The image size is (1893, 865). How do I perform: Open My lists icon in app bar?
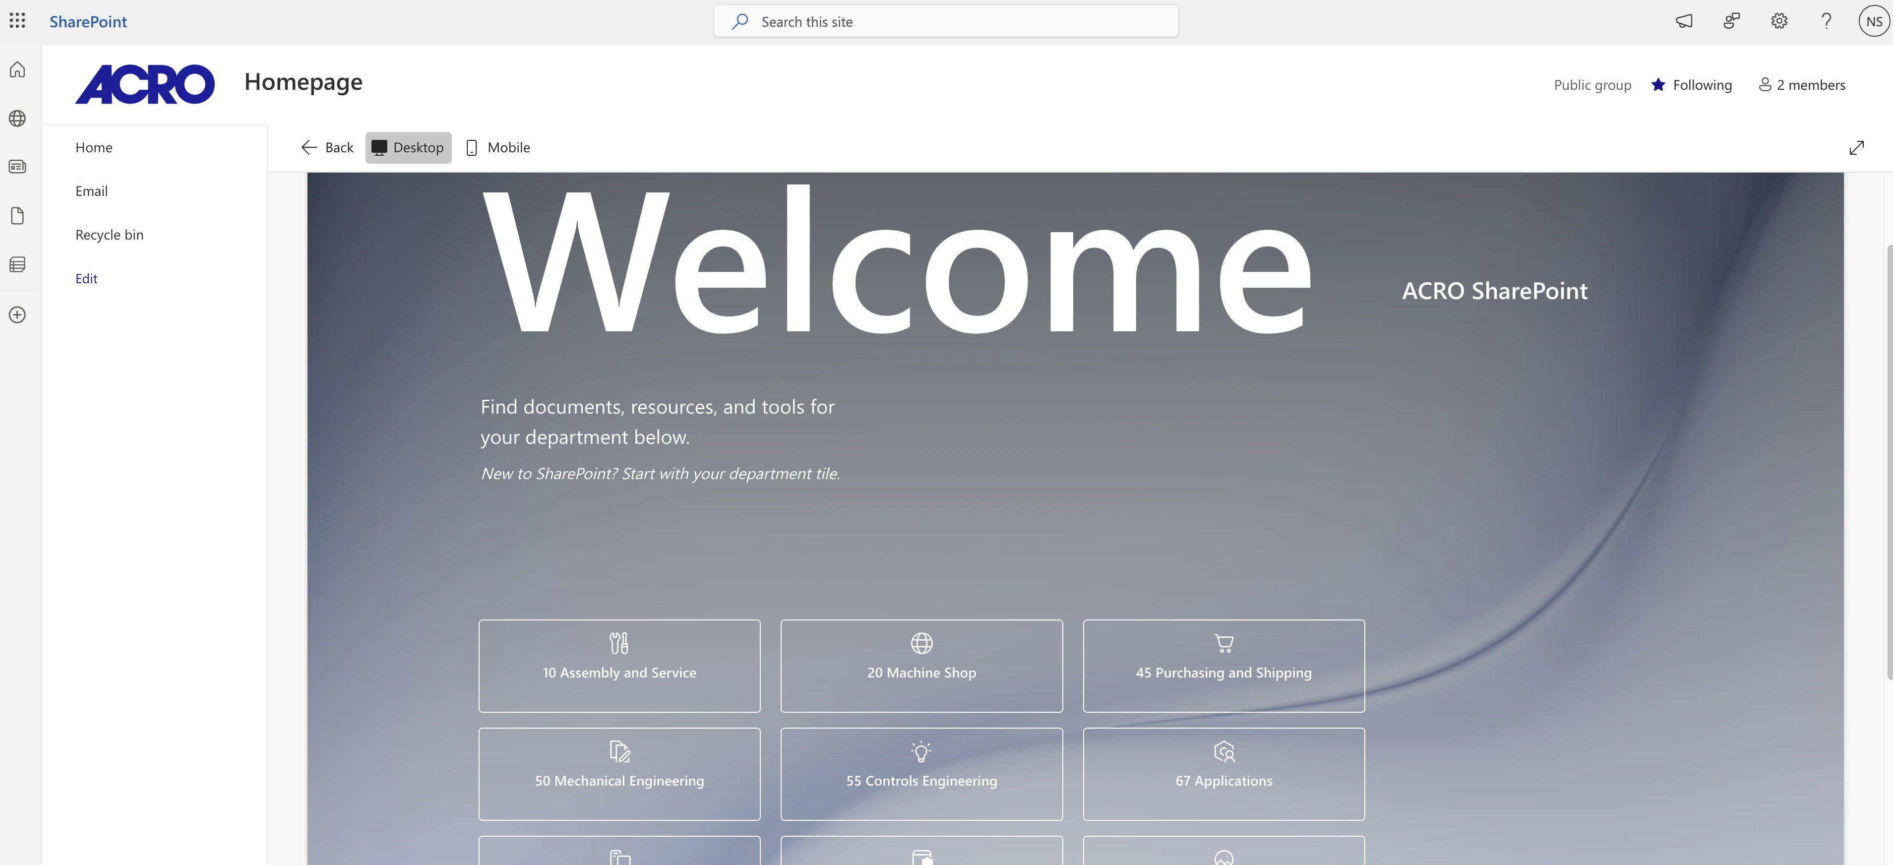point(18,264)
